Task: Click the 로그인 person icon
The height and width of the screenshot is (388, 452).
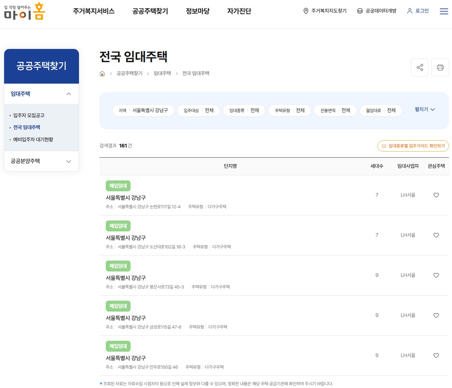Action: [409, 11]
